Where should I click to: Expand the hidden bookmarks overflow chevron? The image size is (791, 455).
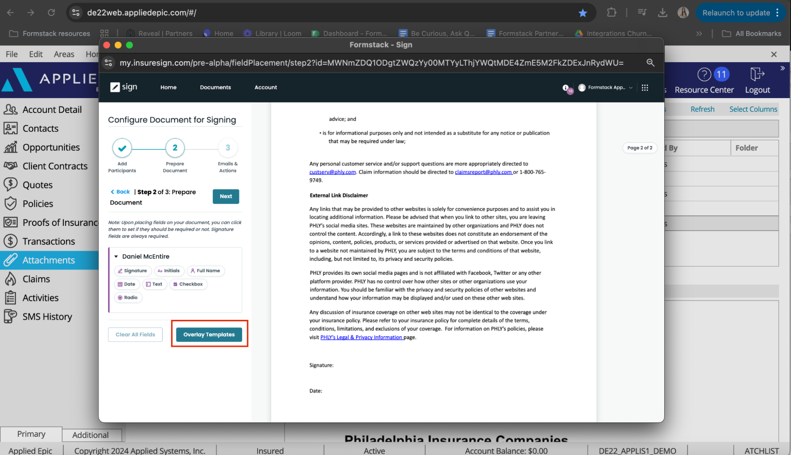coord(699,33)
